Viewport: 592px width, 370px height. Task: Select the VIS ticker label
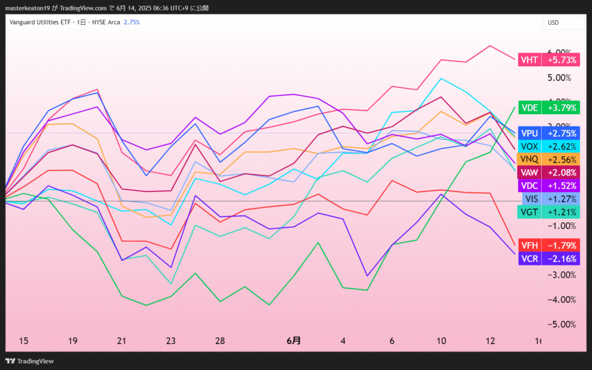(x=532, y=199)
